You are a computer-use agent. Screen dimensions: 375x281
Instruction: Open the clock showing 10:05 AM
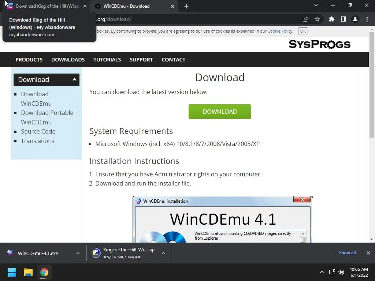tap(359, 272)
